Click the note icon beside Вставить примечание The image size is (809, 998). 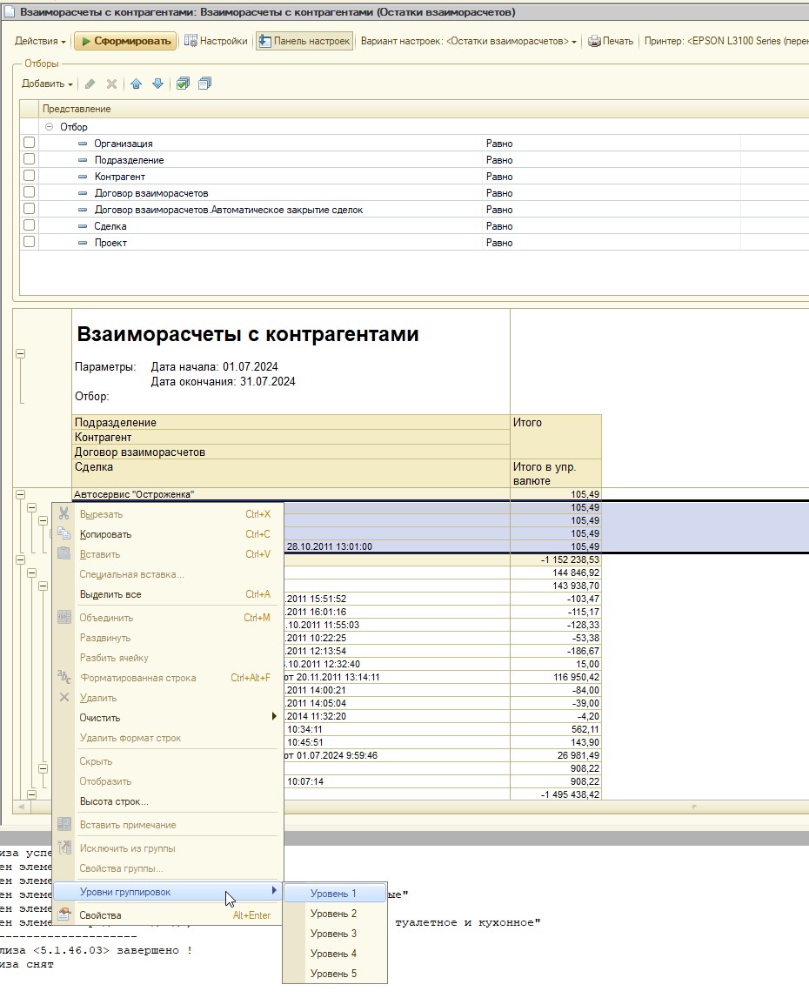pyautogui.click(x=64, y=824)
